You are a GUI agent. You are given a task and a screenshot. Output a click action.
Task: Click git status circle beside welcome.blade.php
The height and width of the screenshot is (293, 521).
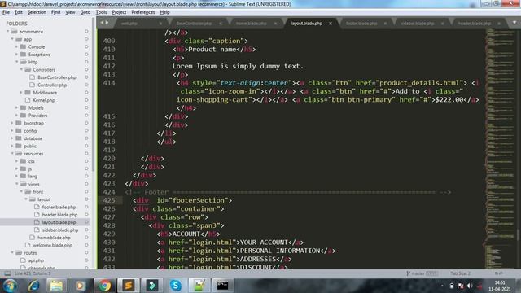[x=86, y=245]
